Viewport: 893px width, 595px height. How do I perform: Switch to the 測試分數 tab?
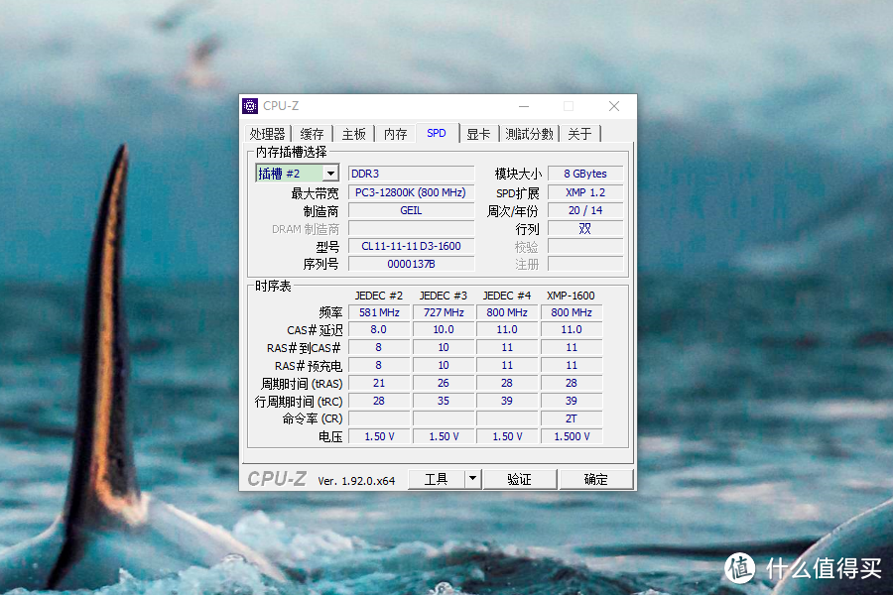click(529, 134)
